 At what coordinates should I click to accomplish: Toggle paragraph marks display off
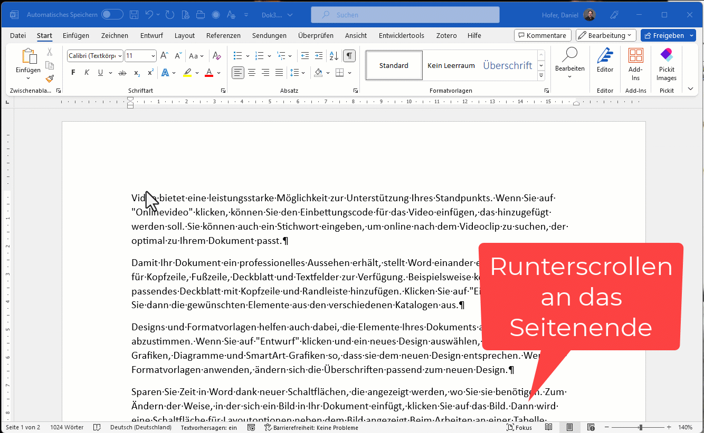pos(349,56)
